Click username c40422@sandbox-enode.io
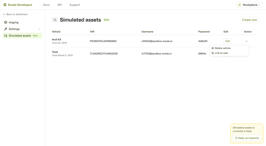 point(157,41)
